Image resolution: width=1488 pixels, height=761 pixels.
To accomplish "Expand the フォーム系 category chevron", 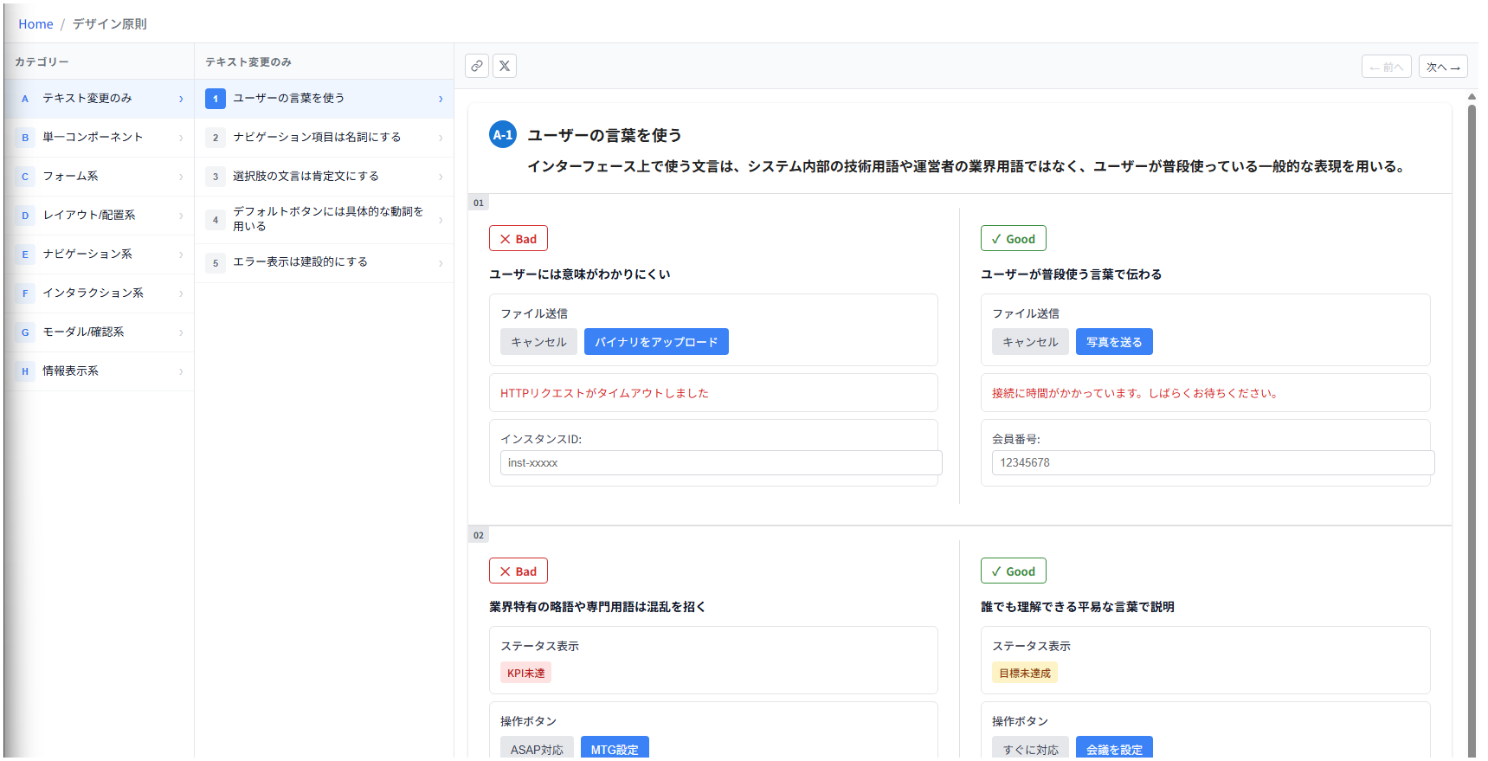I will click(181, 177).
